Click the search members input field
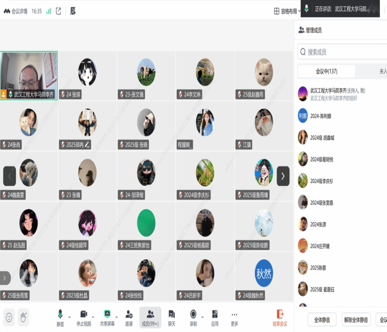Image resolution: width=387 pixels, height=332 pixels. 344,52
